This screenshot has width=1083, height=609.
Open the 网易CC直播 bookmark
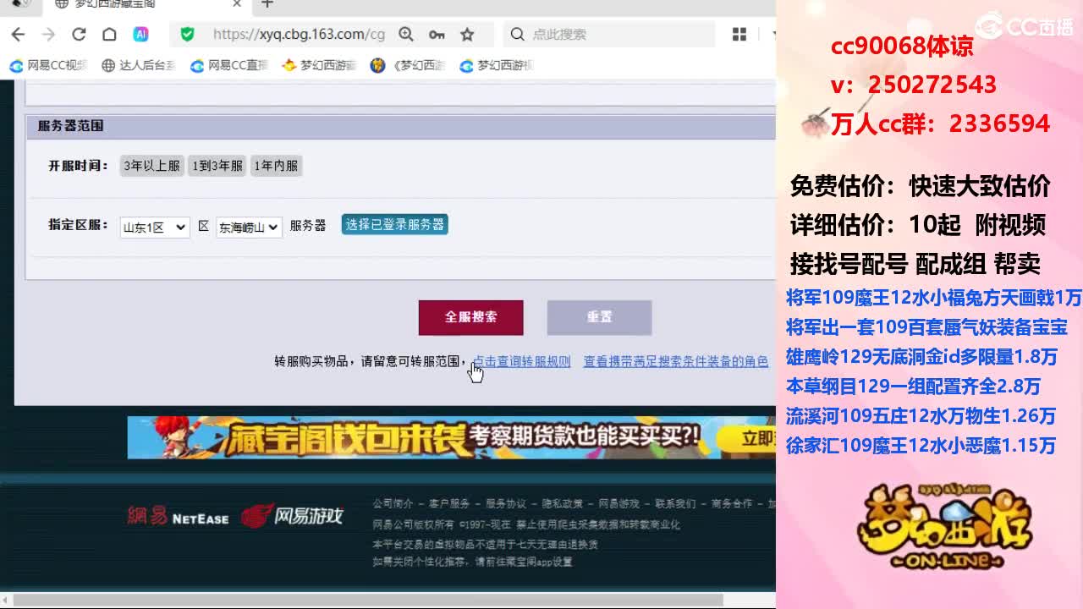pyautogui.click(x=229, y=65)
